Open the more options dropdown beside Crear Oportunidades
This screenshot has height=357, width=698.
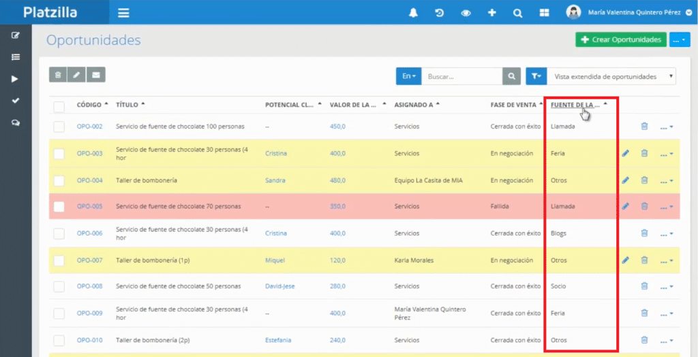coord(680,39)
